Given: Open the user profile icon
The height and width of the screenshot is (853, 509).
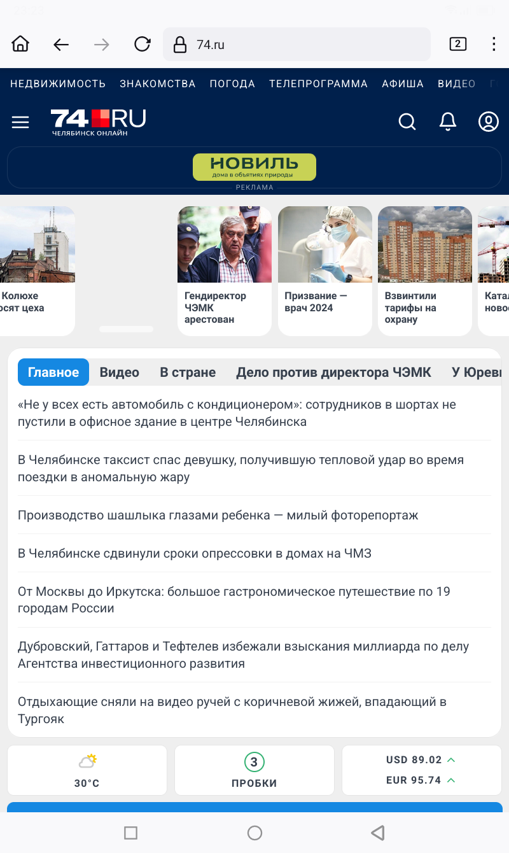Looking at the screenshot, I should tap(488, 122).
